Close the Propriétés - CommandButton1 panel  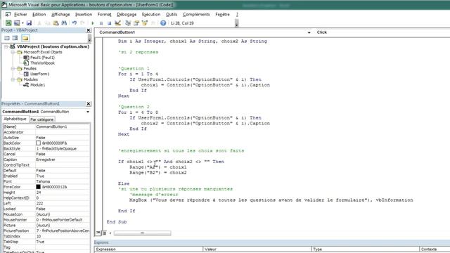[x=89, y=104]
